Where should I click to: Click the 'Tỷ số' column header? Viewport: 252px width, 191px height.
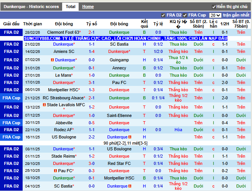[x=92, y=24]
